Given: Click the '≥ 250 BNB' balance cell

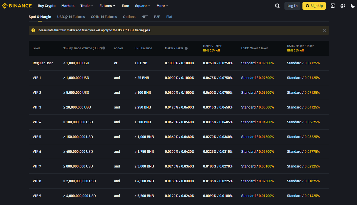Looking at the screenshot, I should pos(143,107).
